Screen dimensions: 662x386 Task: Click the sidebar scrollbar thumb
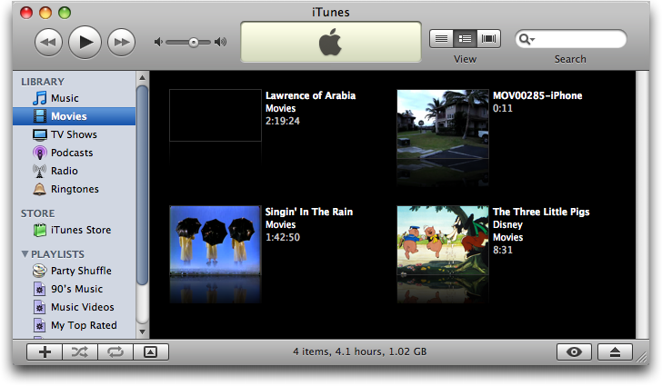click(x=142, y=184)
